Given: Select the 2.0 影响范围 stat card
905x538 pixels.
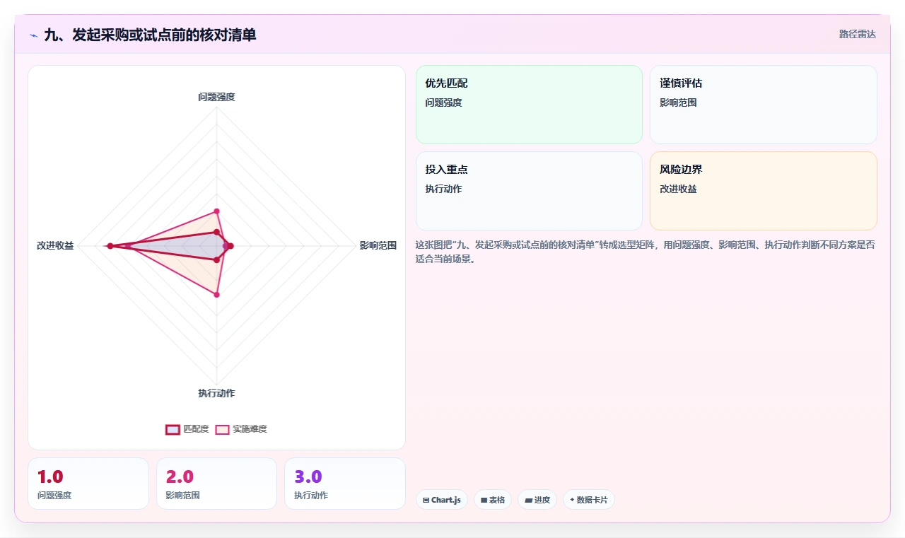Looking at the screenshot, I should [x=217, y=484].
